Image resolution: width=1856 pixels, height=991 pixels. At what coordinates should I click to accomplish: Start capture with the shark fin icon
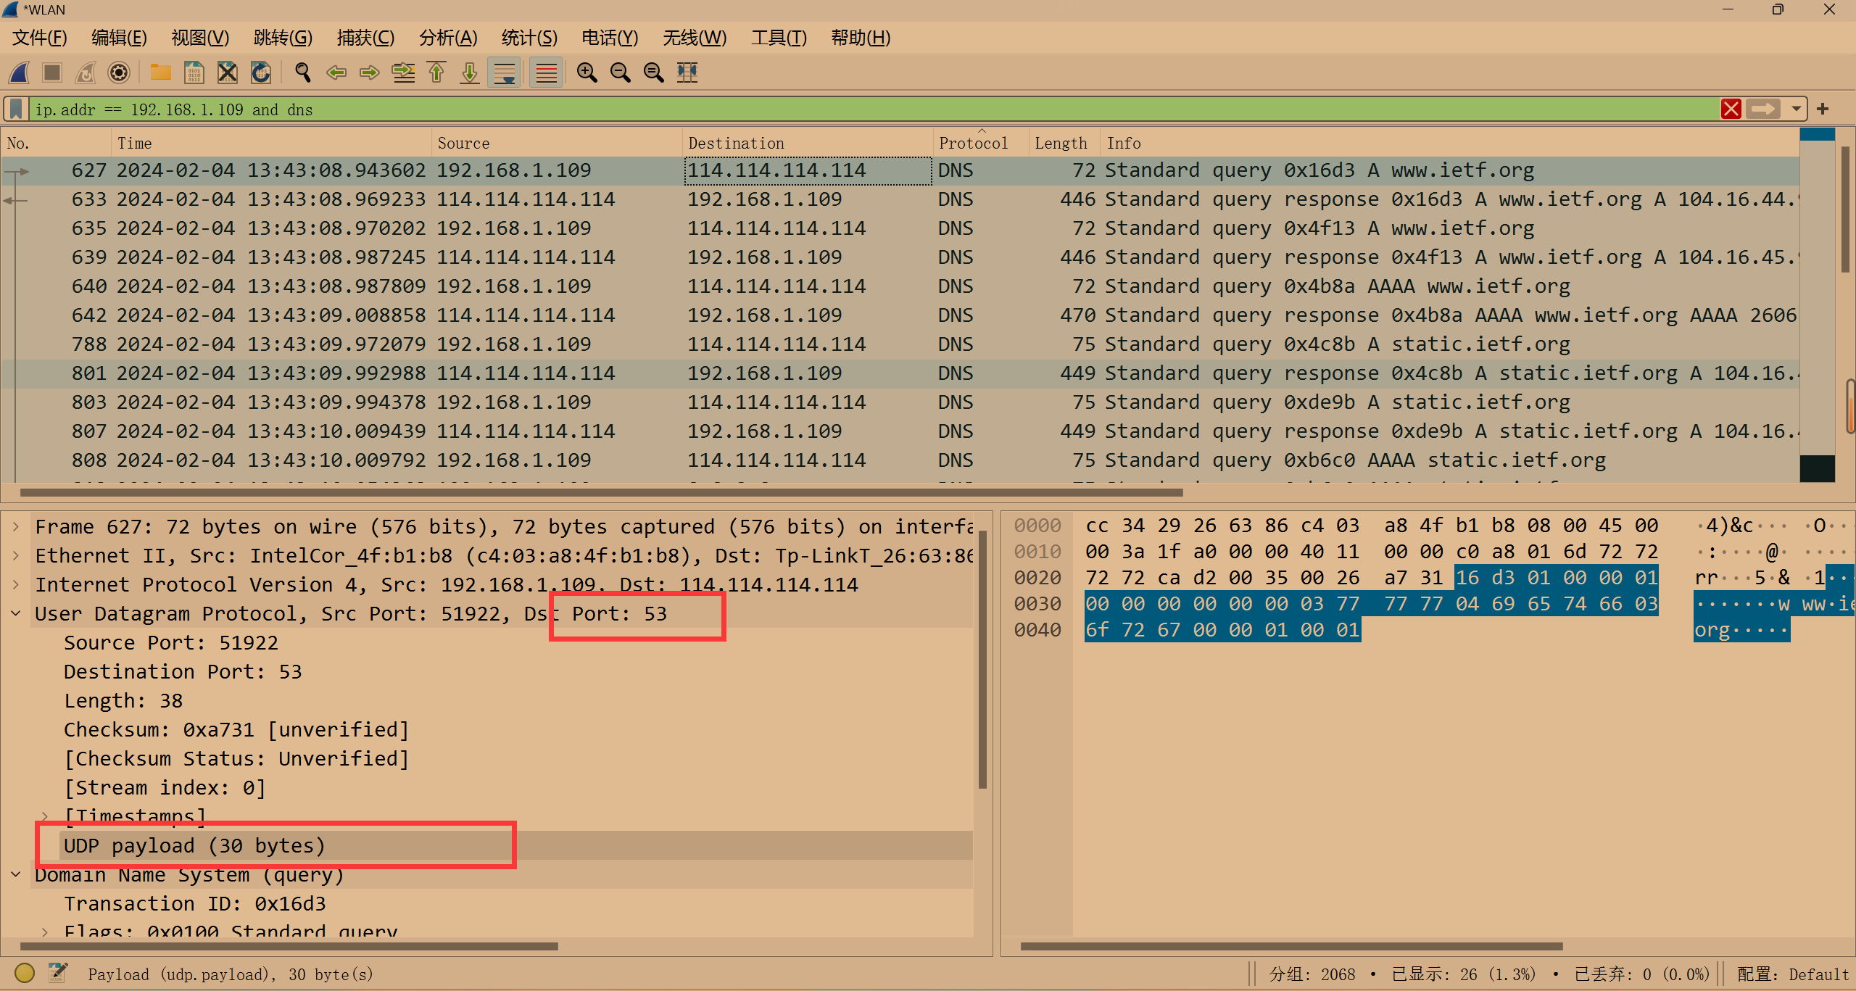pyautogui.click(x=19, y=72)
